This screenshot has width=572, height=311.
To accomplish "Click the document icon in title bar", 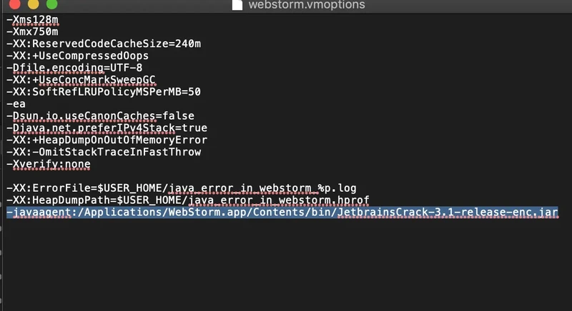I will 237,5.
